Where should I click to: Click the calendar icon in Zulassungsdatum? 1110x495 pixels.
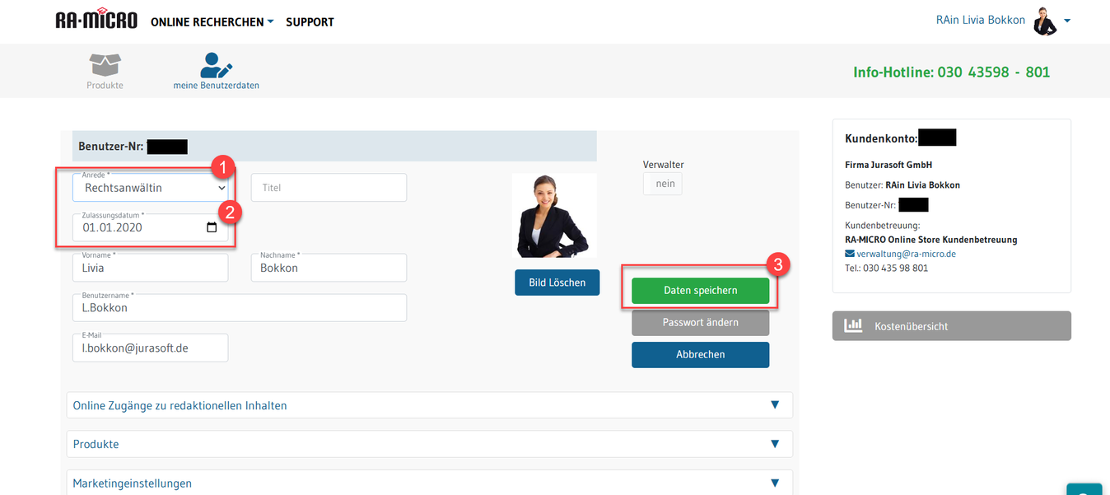pos(212,228)
